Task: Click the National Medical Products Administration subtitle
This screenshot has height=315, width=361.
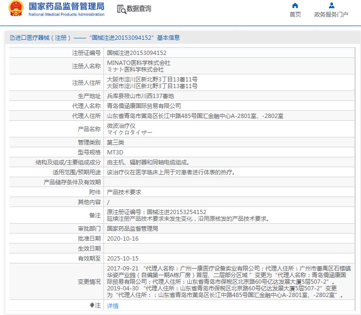Action: click(x=66, y=15)
